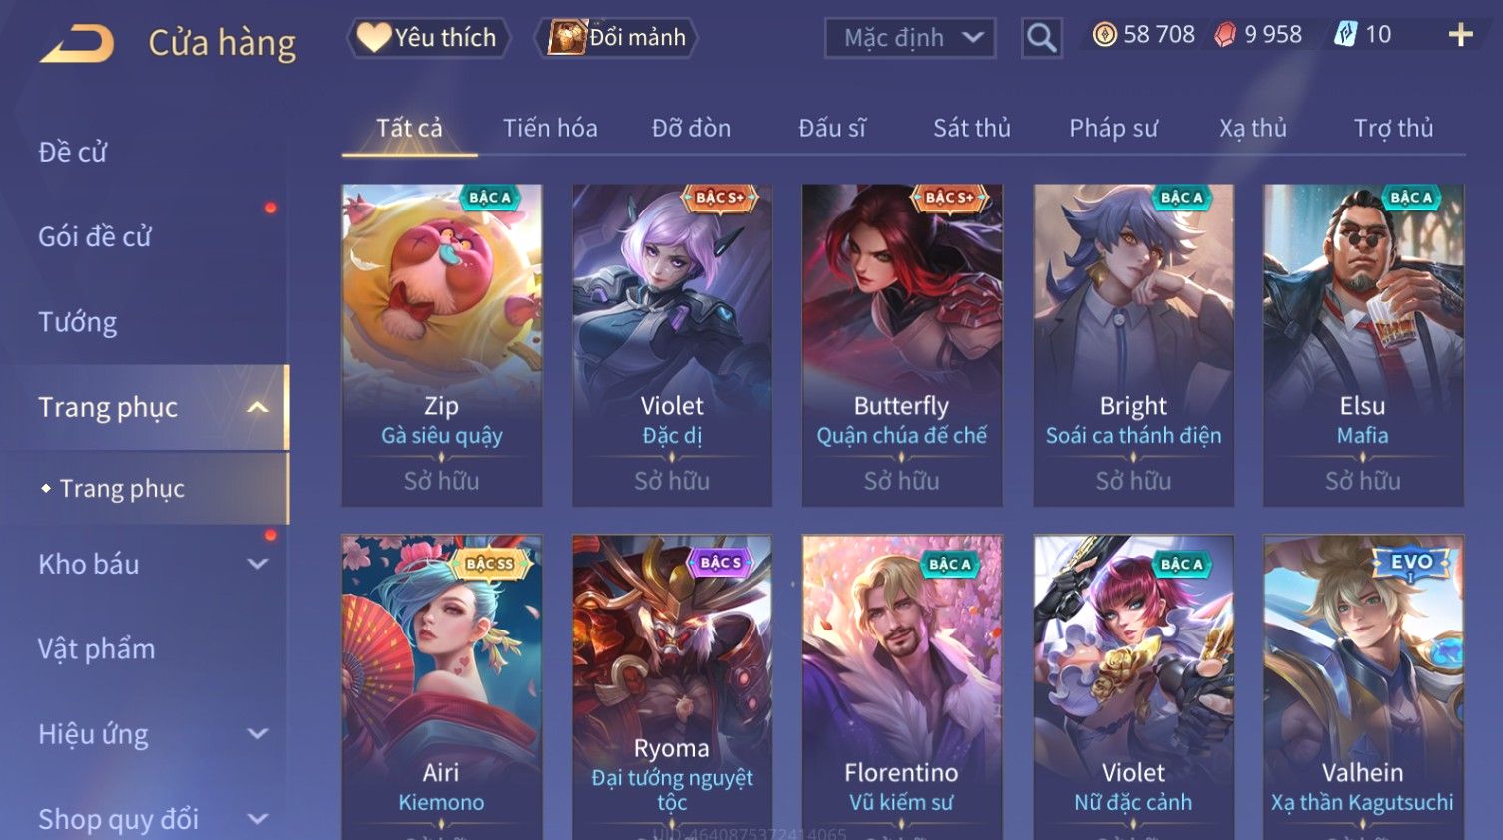Tap the blue voucher currency icon
The height and width of the screenshot is (840, 1503).
1346,35
